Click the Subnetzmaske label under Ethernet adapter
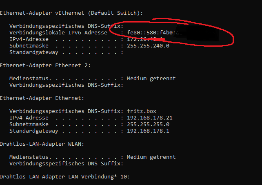The height and width of the screenshot is (185, 262). (29, 124)
